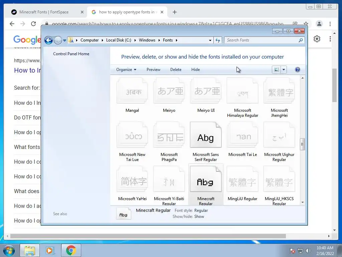The height and width of the screenshot is (257, 342).
Task: Select Microsoft JhengHei font icon
Action: point(280,91)
